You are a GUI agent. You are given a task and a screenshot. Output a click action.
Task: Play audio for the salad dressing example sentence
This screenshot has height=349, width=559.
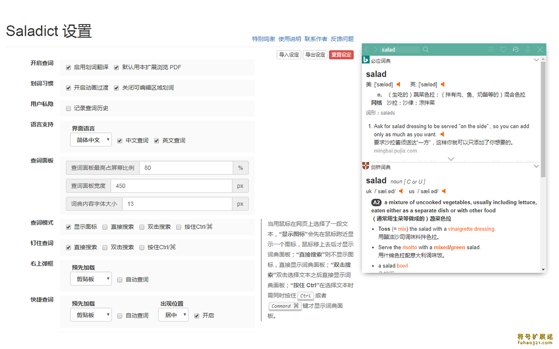click(442, 134)
